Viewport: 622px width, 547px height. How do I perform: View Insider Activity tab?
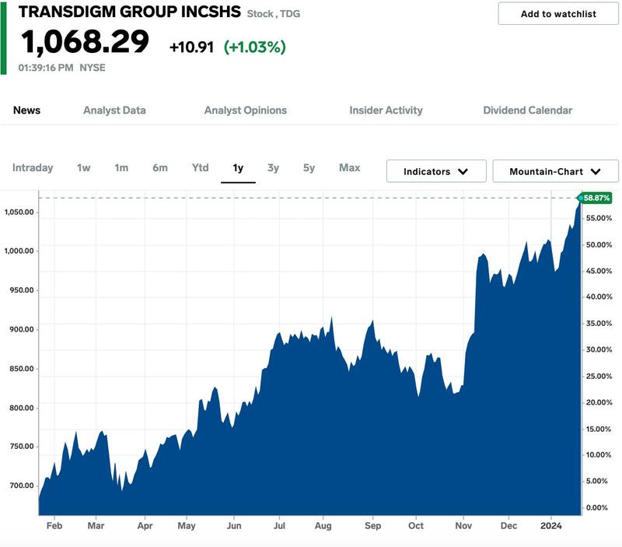coord(386,110)
